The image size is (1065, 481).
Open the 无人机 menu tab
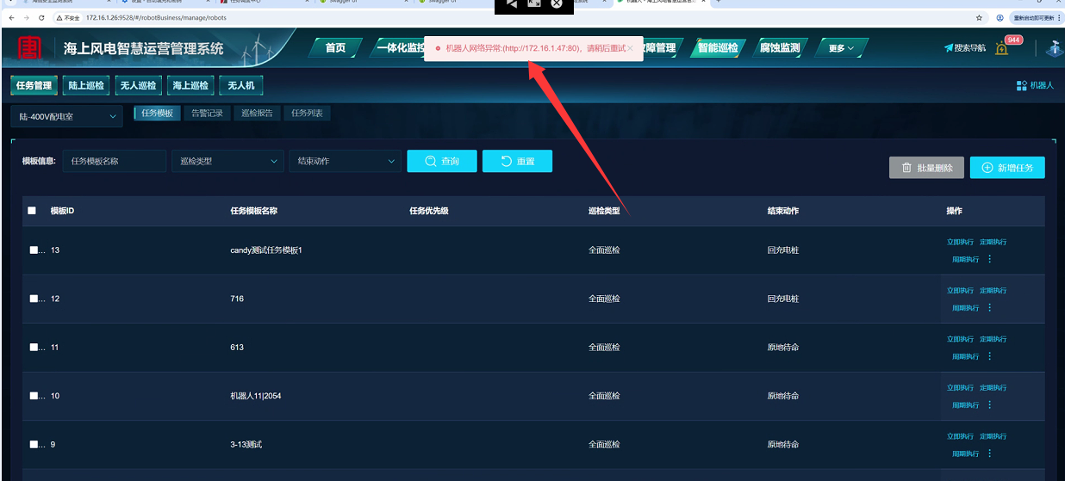coord(240,85)
